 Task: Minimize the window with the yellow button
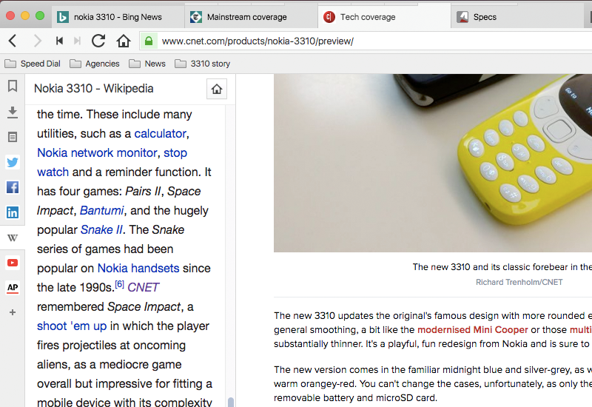25,16
